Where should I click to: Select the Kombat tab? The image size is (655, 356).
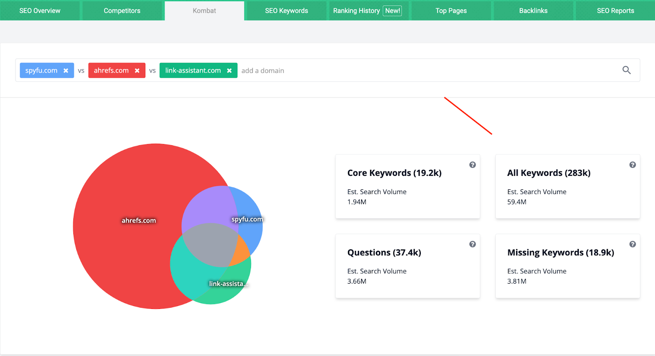(204, 11)
